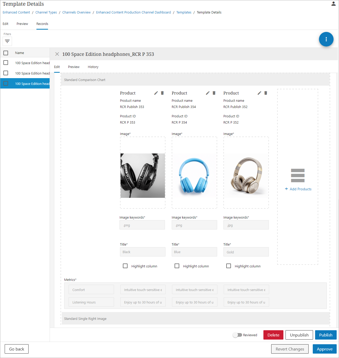The image size is (339, 358).
Task: Edit the RCR Publish 352 product with pencil
Action: point(259,93)
